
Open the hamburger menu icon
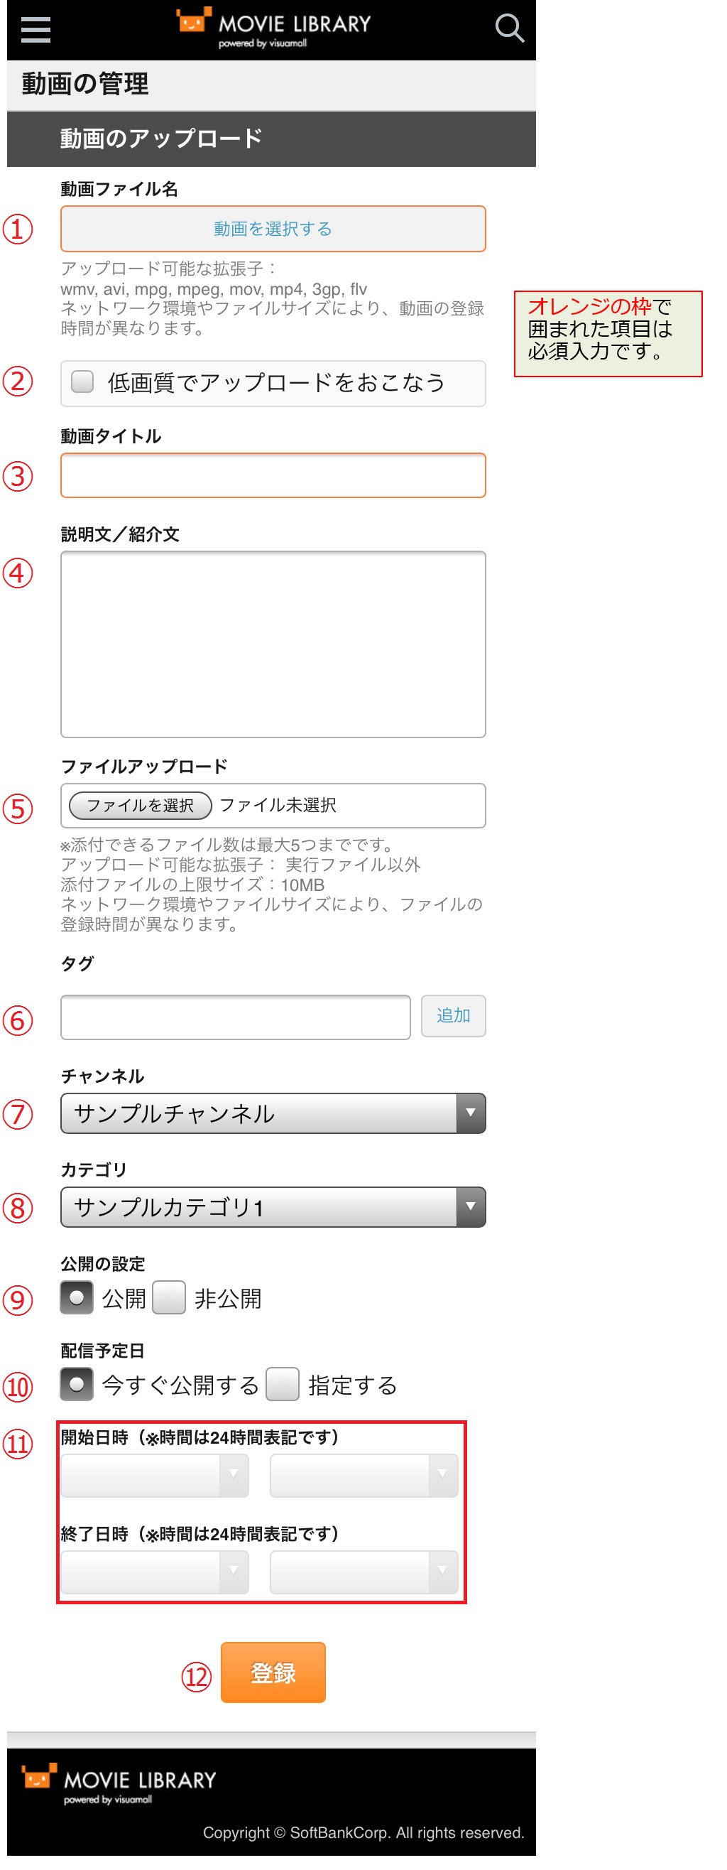[x=35, y=30]
